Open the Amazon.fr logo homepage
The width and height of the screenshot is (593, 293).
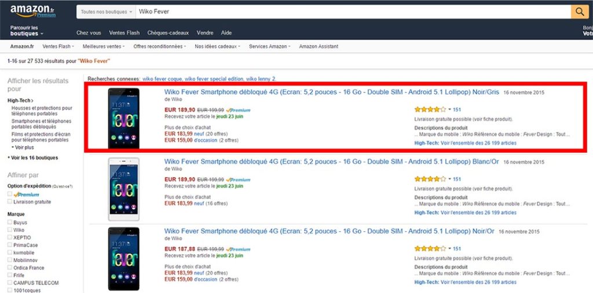[32, 11]
